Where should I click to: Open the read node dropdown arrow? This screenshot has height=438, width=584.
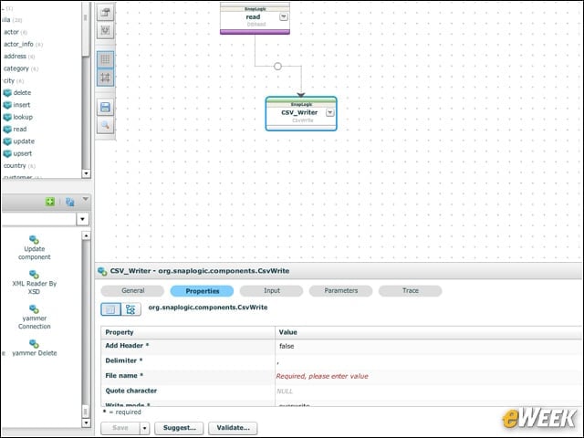coord(284,16)
